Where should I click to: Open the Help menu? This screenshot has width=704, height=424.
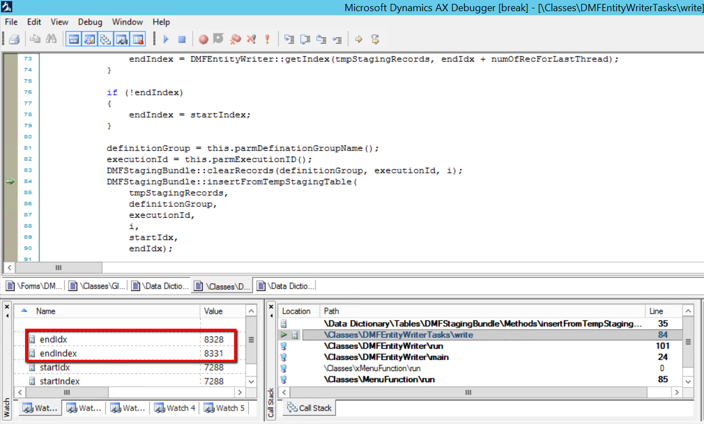(161, 22)
